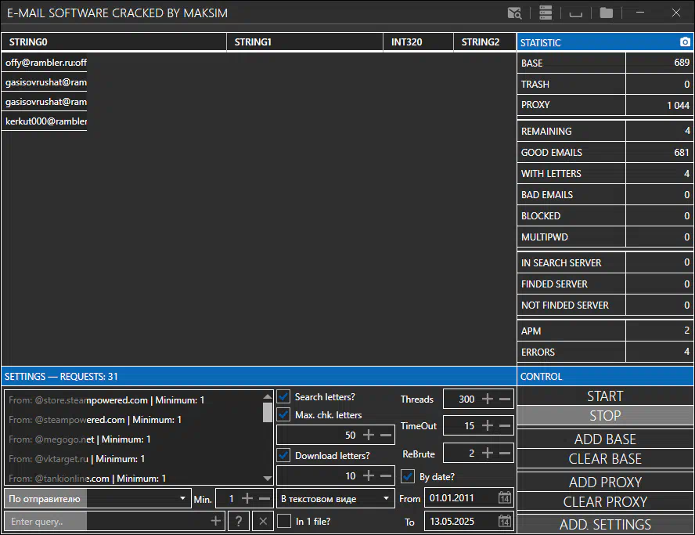Click the X button next to query help

click(263, 521)
